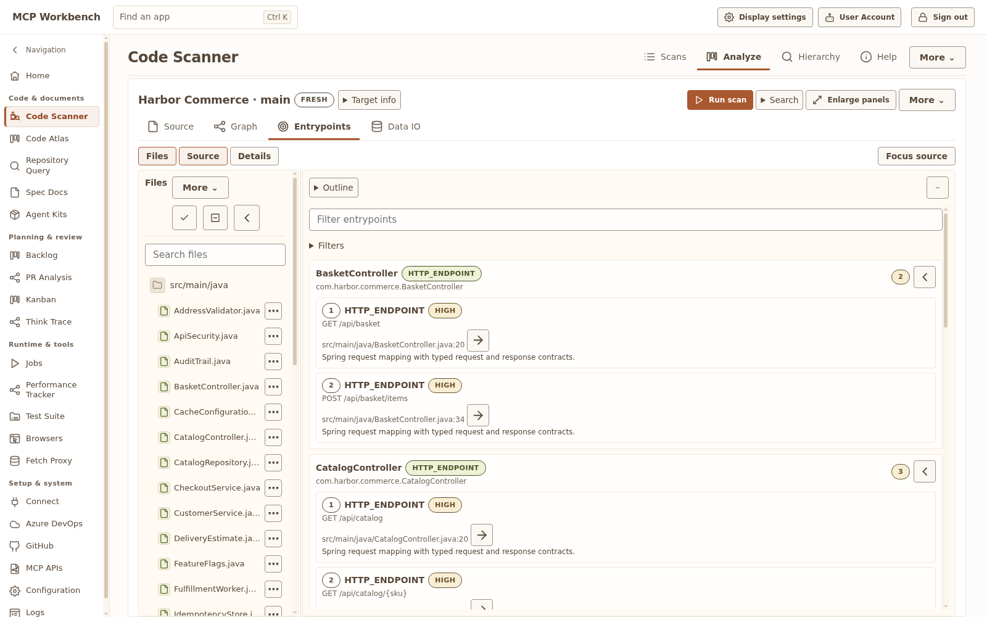Click the Focus source button

pos(916,156)
